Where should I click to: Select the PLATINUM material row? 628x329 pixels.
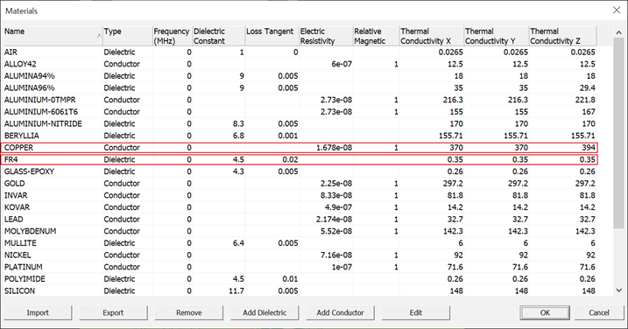300,267
